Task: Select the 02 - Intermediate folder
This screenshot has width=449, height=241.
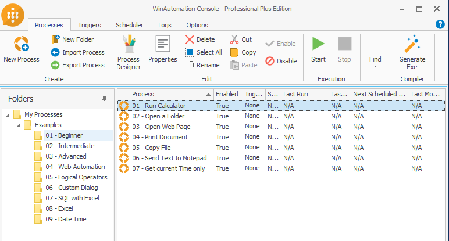Action: click(x=70, y=146)
